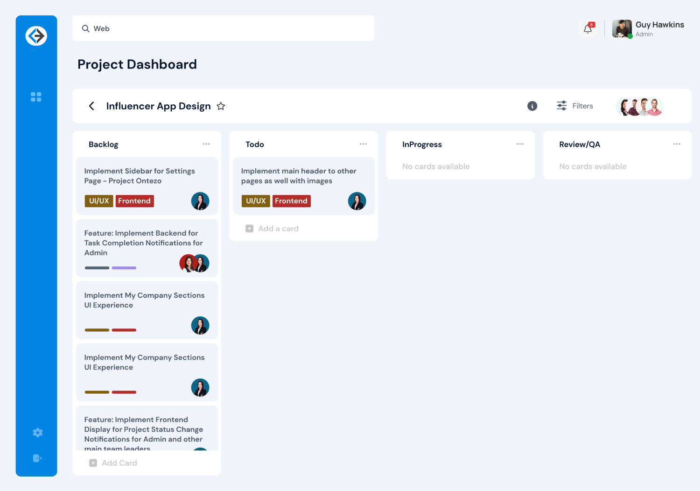Open Guy Hawkins profile avatar
This screenshot has width=700, height=491.
[622, 28]
